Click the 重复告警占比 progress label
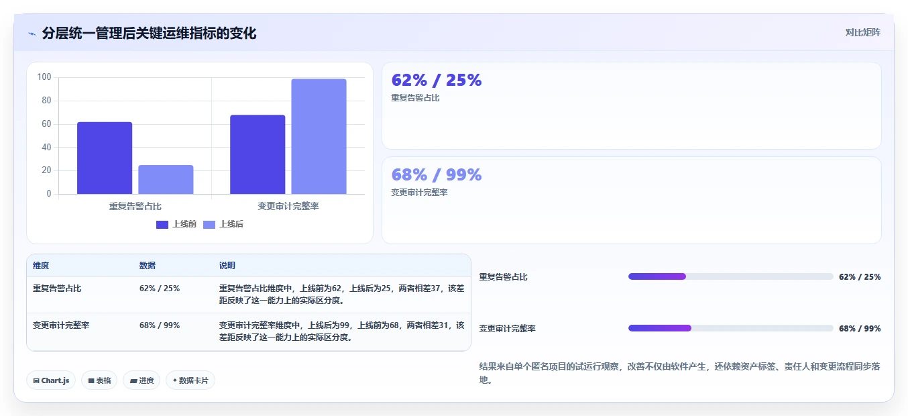Viewport: 908px width, 416px height. tap(504, 277)
